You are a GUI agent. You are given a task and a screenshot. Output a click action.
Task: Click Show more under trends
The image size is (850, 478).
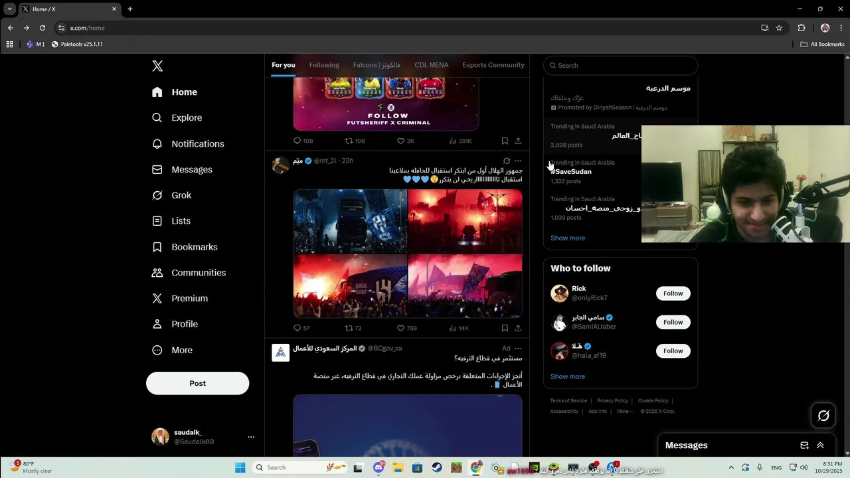pyautogui.click(x=568, y=238)
